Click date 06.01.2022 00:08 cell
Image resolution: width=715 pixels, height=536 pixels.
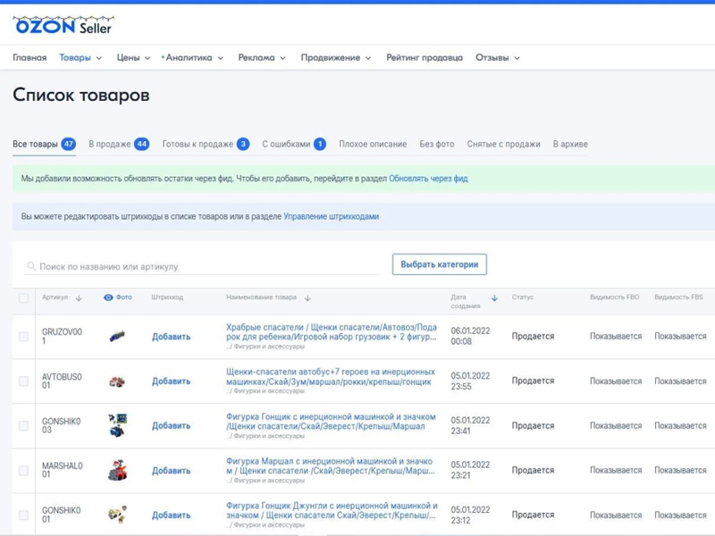click(x=470, y=336)
